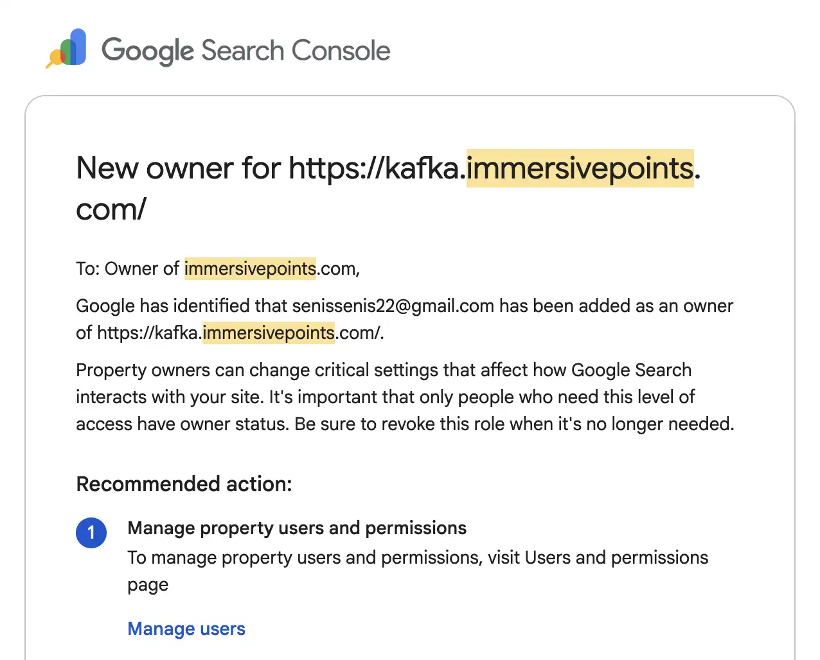Click highlighted immersivepoints in the headline
820x660 pixels.
pos(580,168)
